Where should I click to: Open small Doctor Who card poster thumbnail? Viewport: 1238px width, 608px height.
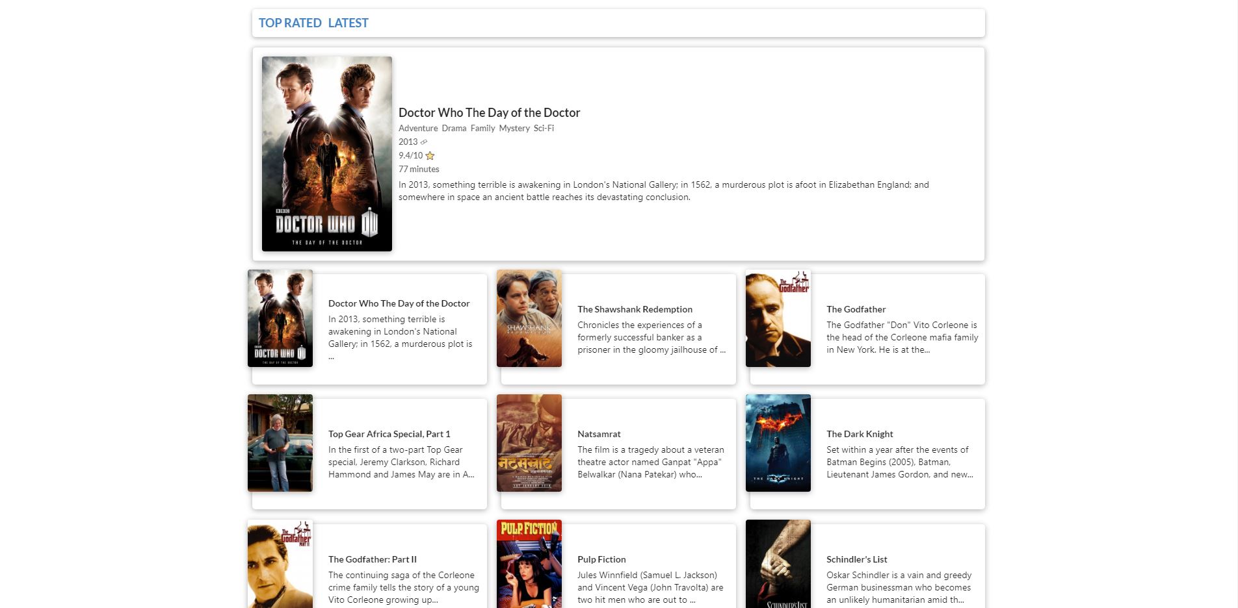(x=280, y=318)
